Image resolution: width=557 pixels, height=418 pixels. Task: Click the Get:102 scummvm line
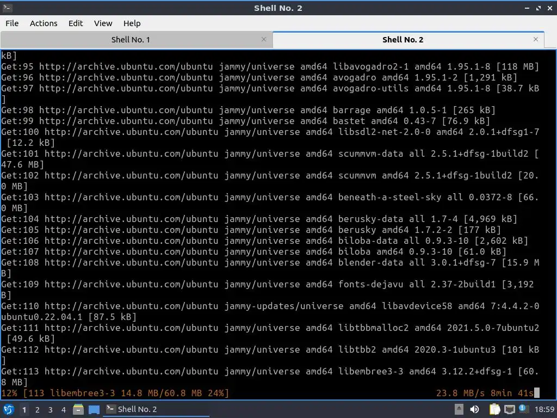tap(270, 181)
